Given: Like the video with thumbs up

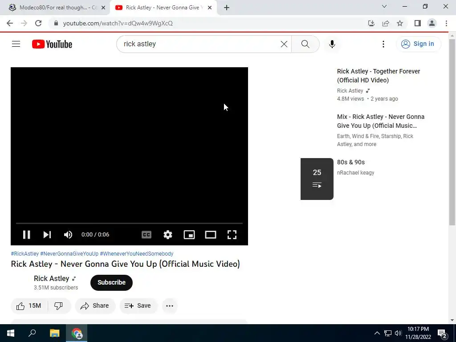Looking at the screenshot, I should [29, 305].
